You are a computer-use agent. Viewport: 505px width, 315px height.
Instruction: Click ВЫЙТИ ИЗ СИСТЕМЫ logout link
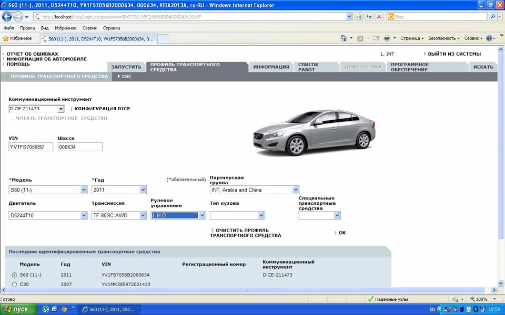pos(454,54)
